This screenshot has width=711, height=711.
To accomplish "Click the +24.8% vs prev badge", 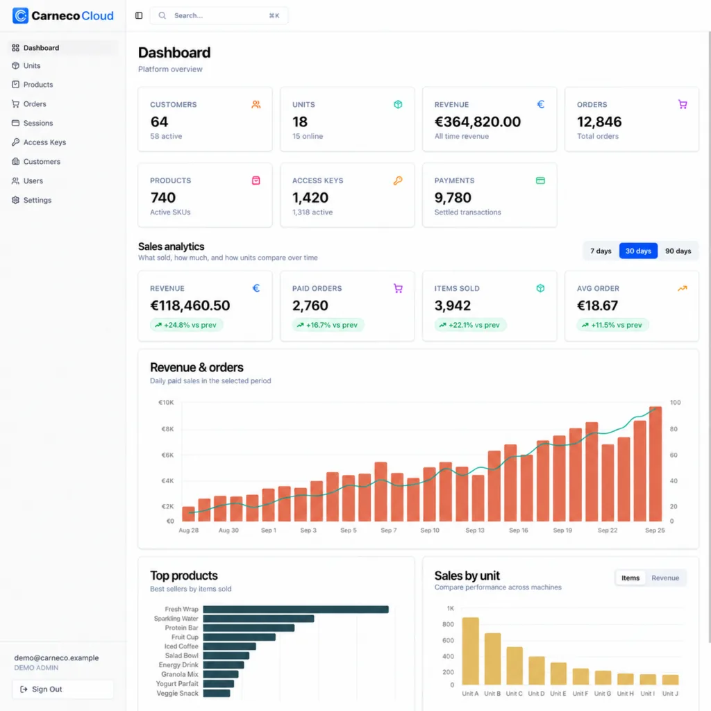I will point(186,325).
